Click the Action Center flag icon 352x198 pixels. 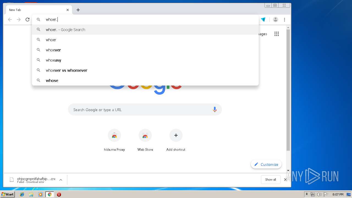(326, 194)
